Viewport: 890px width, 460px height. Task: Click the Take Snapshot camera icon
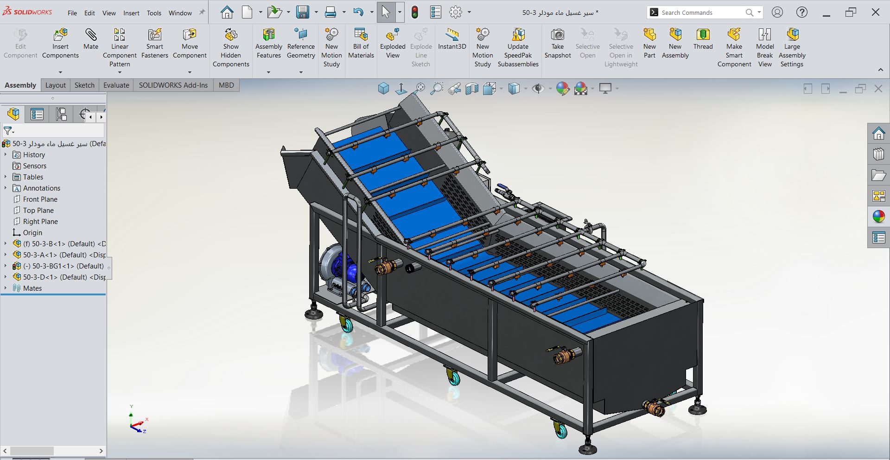(x=558, y=34)
